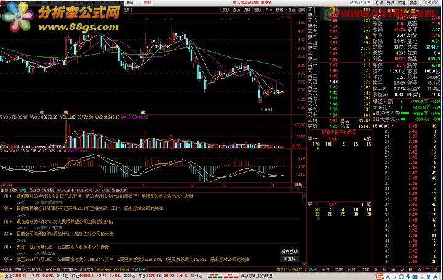This screenshot has width=443, height=280.
Task: Select the 指标 indicator tab
Action: tap(4, 190)
